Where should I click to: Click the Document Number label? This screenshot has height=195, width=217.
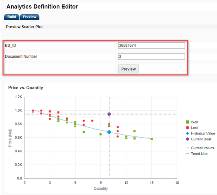pos(21,56)
